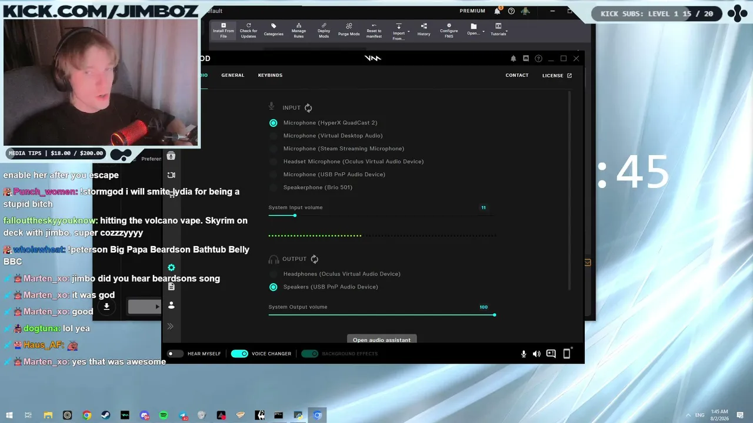Click the mobile device icon in Voicemod
The height and width of the screenshot is (423, 753).
coord(567,354)
